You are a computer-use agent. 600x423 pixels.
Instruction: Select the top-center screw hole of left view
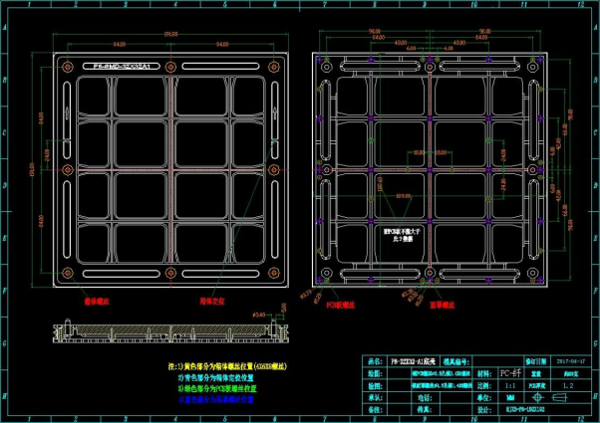171,67
